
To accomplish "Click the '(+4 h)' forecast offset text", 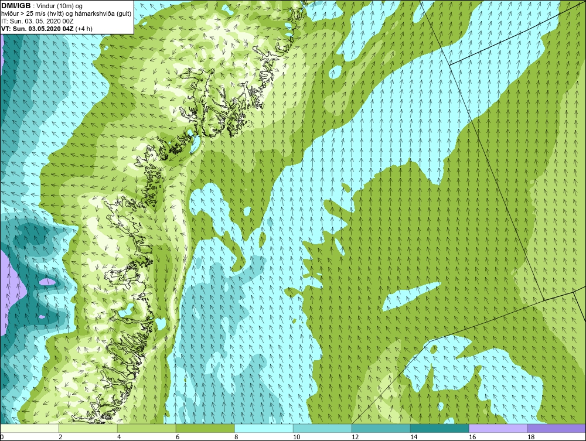I will 84,29.
